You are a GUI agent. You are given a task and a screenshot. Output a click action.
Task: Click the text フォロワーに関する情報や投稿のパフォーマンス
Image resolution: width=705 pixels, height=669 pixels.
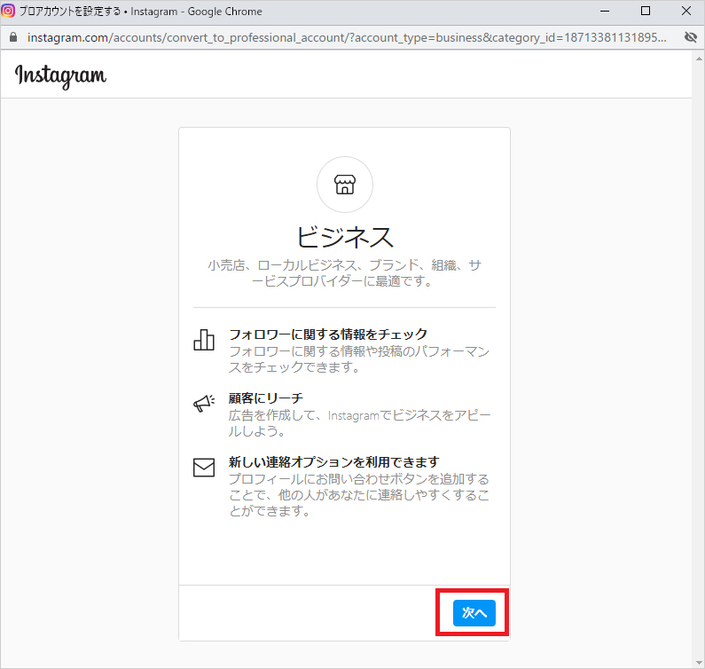coord(359,359)
